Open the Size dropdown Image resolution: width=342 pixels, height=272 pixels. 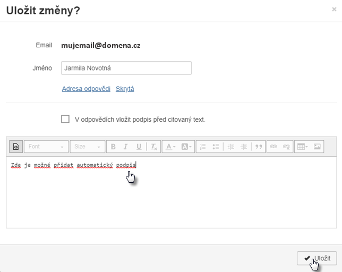(87, 147)
